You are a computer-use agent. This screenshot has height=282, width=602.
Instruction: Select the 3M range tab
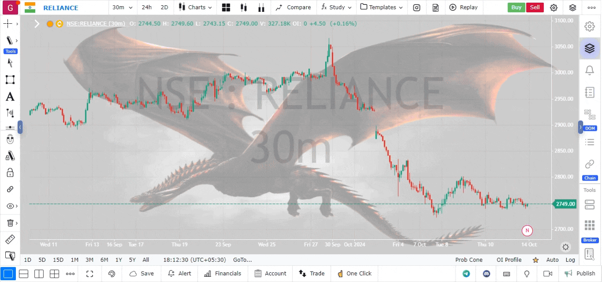pyautogui.click(x=89, y=260)
